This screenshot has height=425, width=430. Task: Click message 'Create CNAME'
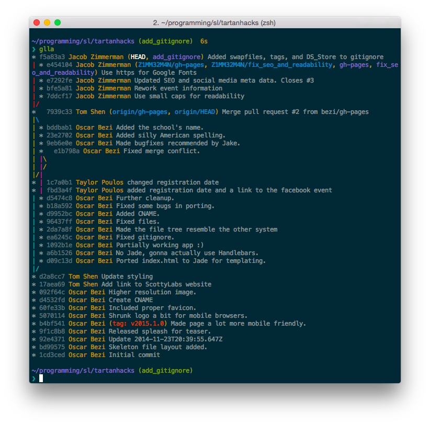(131, 300)
